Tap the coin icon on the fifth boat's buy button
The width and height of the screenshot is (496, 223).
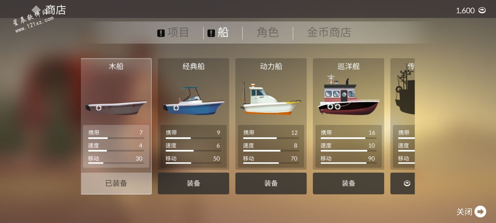click(x=407, y=183)
